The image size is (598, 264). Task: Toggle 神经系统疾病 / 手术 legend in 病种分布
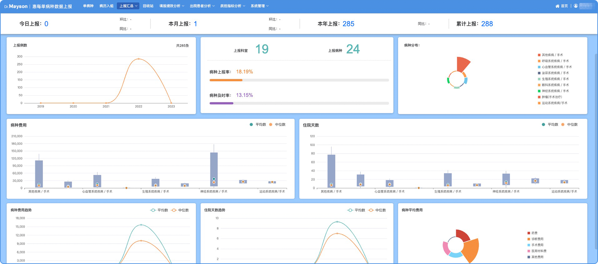tap(553, 91)
